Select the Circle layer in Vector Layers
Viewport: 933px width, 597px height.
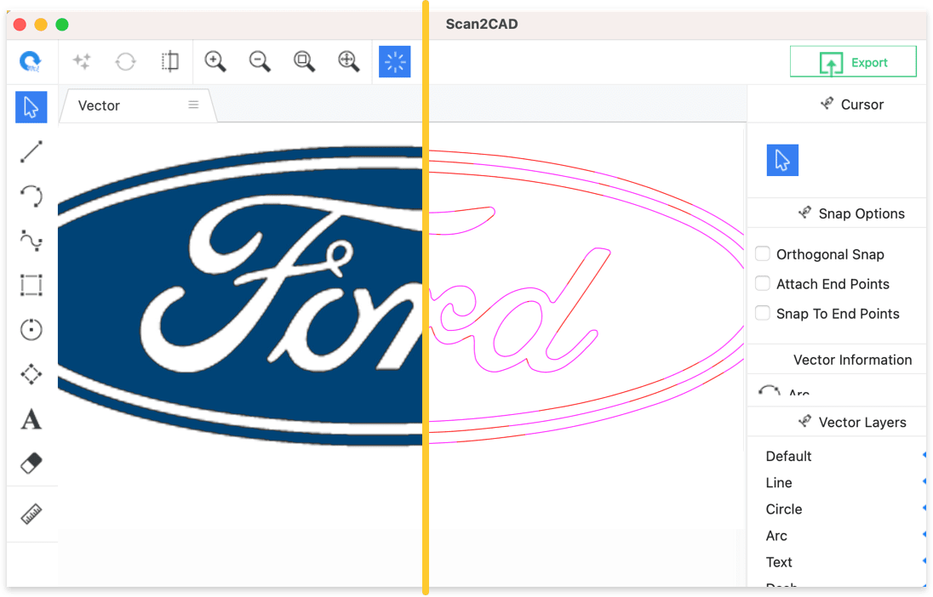click(784, 509)
